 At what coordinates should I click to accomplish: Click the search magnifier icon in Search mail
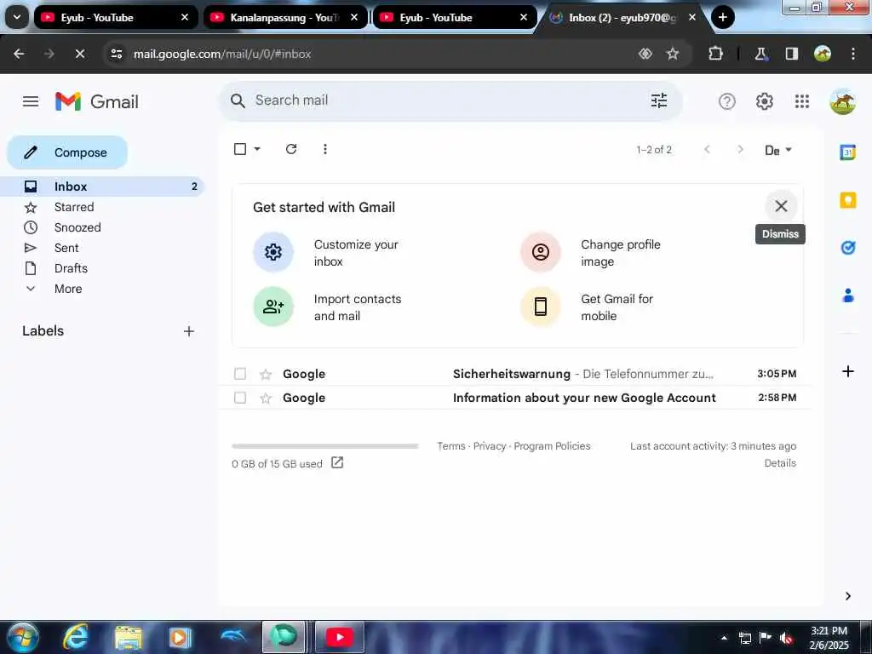(238, 100)
